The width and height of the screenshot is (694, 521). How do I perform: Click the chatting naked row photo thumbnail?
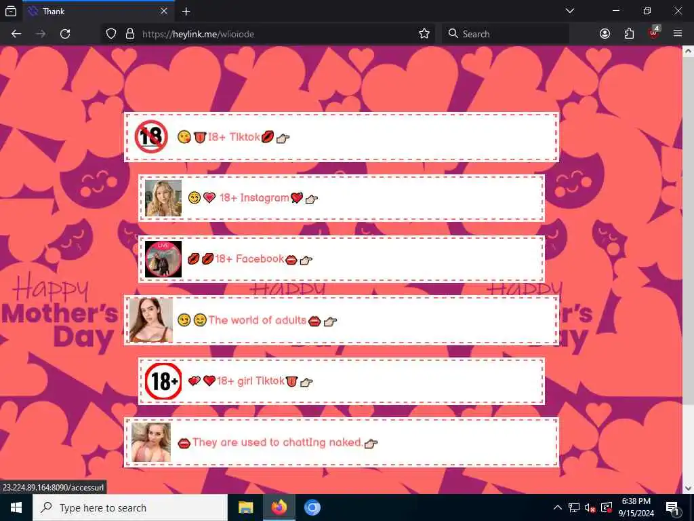(151, 442)
